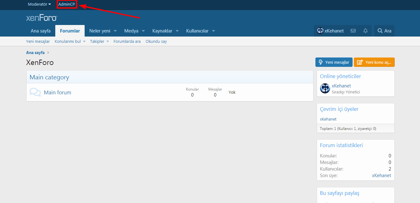Open the inbox envelope icon
Screen dimensions: 420x203
click(x=353, y=31)
